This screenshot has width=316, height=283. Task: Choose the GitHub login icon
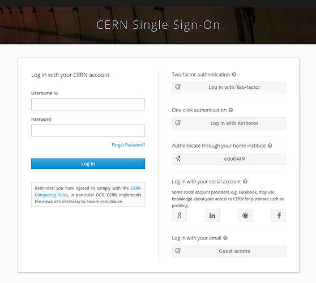coord(245,215)
